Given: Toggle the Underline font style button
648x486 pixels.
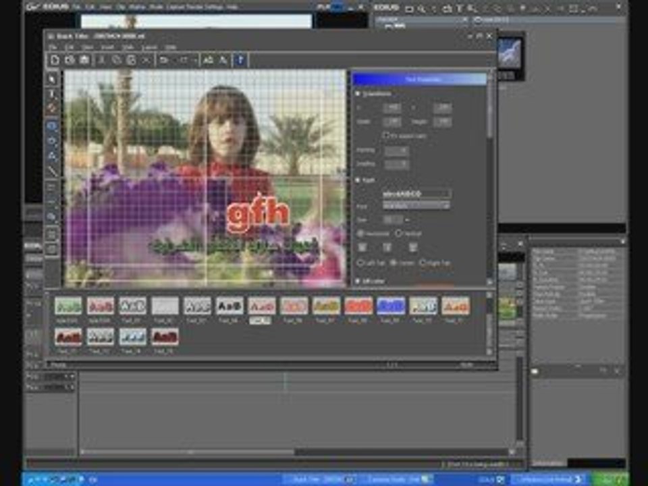Looking at the screenshot, I should (x=412, y=247).
